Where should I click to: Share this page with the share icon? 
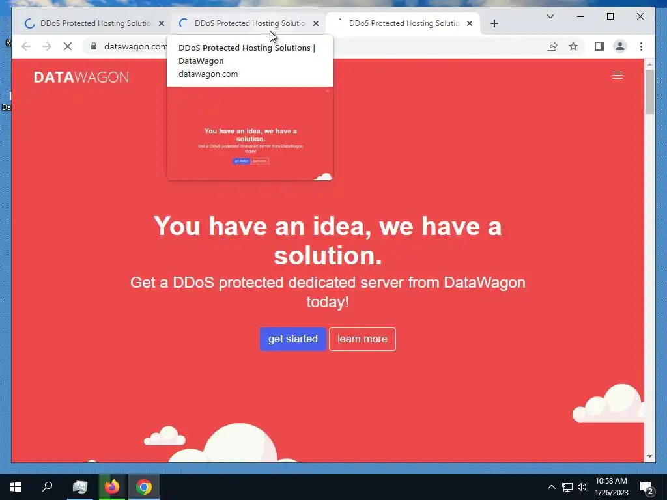coord(552,46)
